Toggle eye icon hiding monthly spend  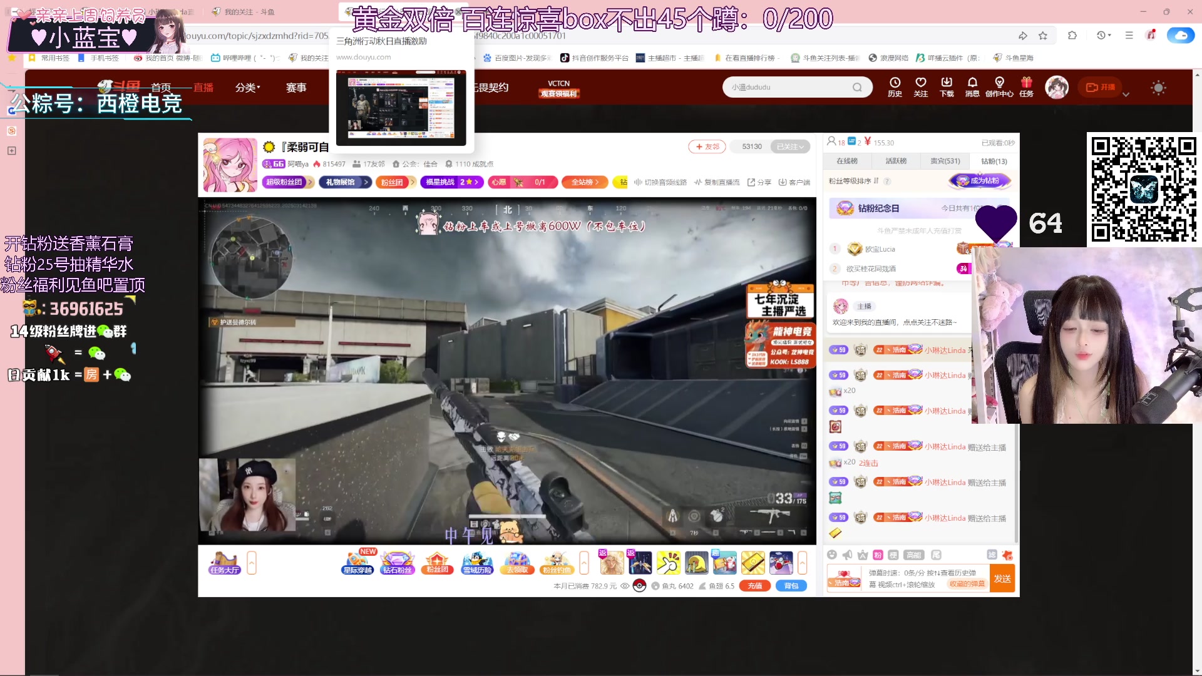[625, 586]
